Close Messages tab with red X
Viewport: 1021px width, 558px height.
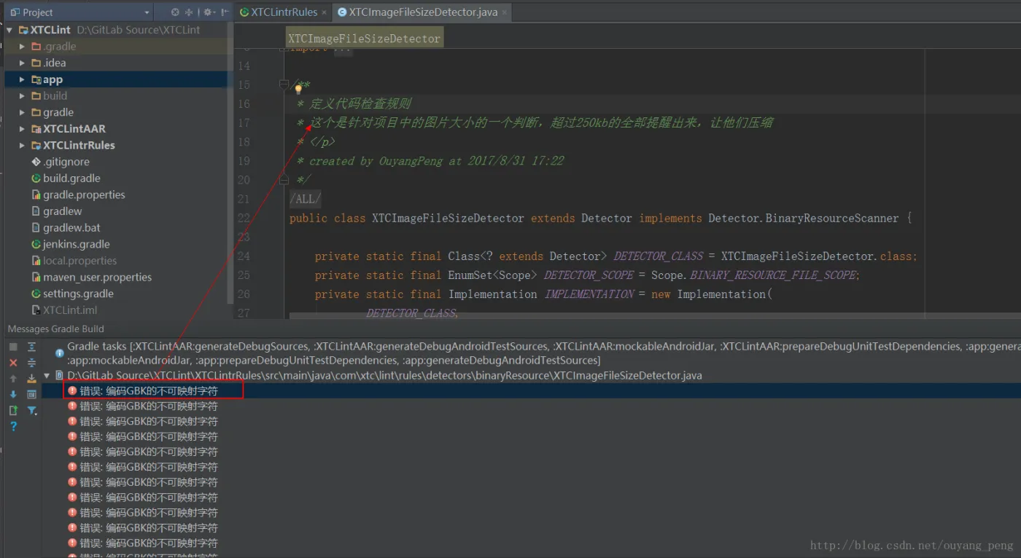click(x=13, y=363)
